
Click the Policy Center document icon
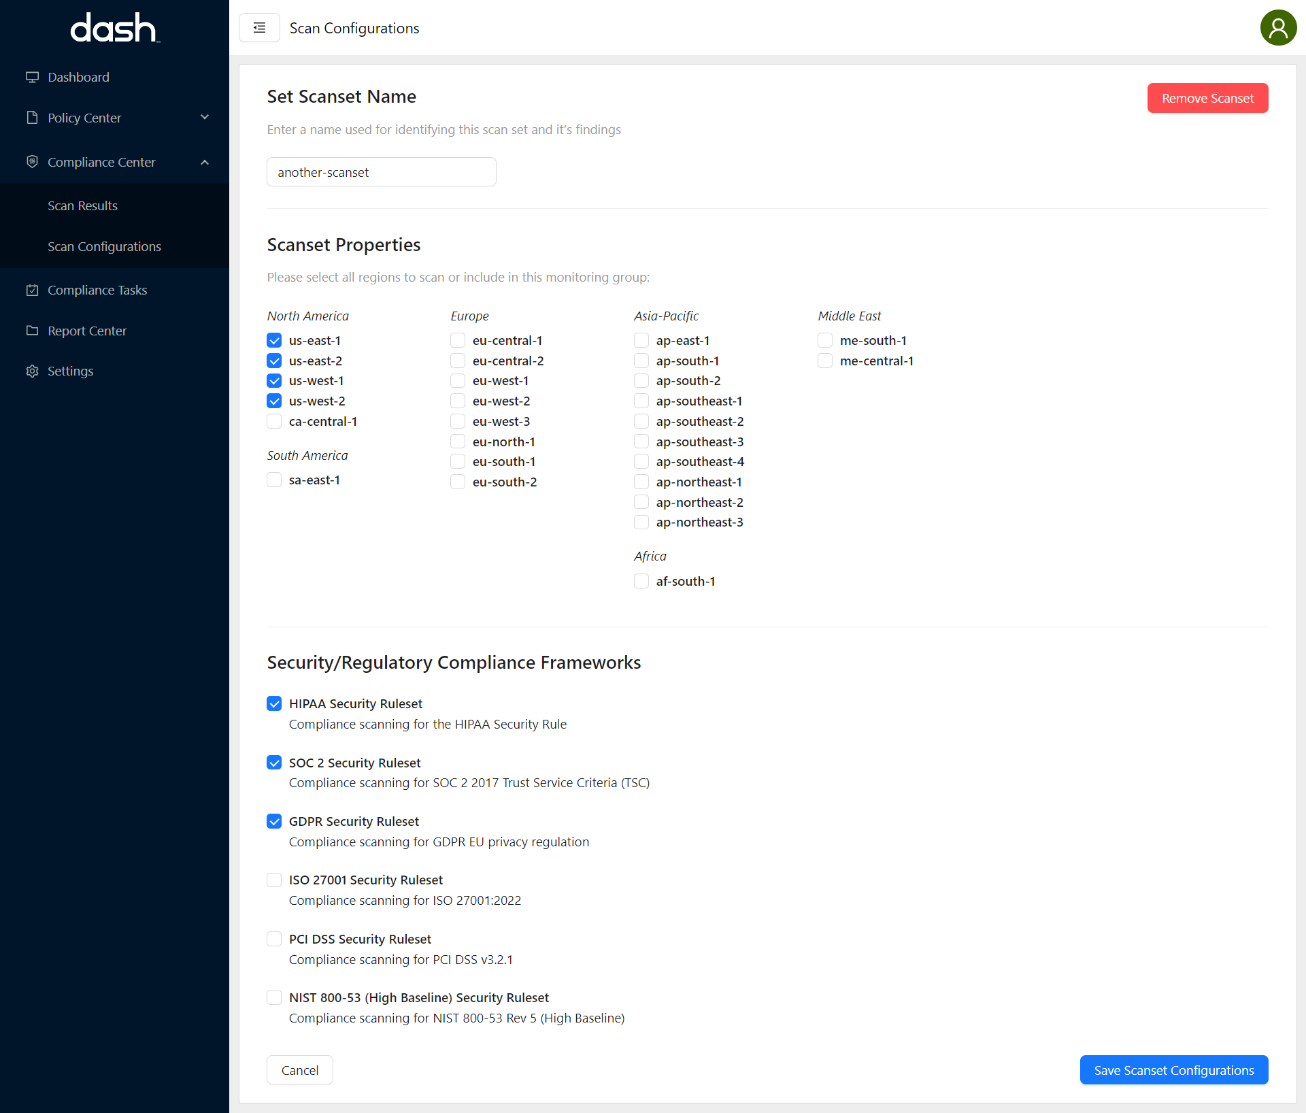[x=32, y=118]
